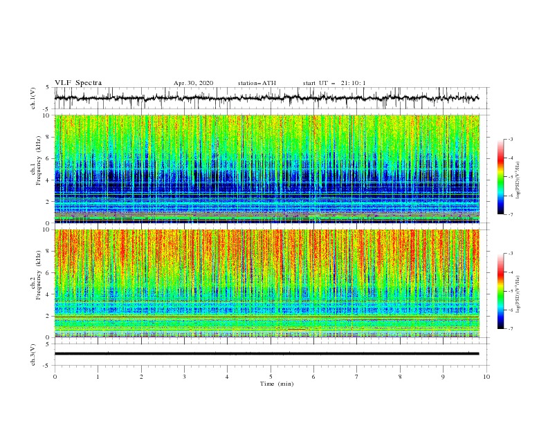Click time axis tick label "2"
The height and width of the screenshot is (423, 548).
(x=141, y=377)
